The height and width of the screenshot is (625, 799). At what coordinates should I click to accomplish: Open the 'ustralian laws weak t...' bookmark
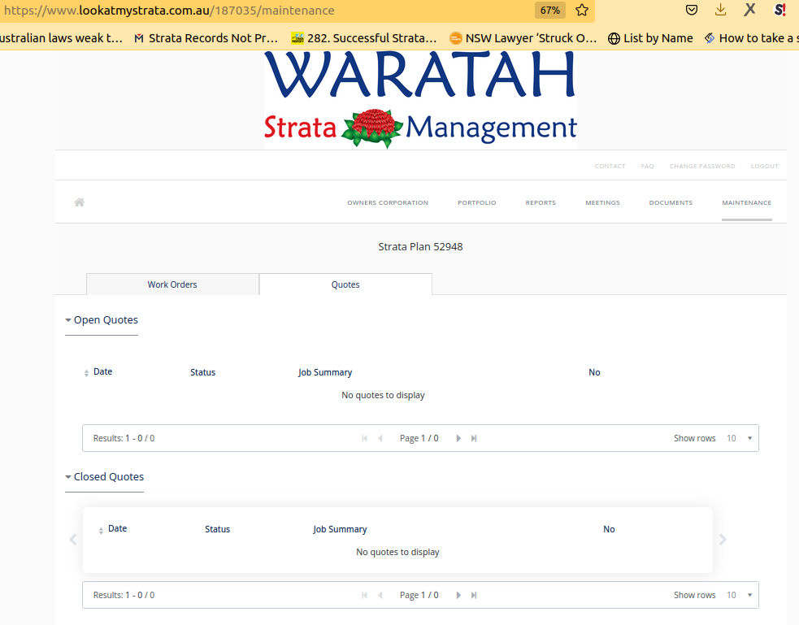(x=61, y=38)
